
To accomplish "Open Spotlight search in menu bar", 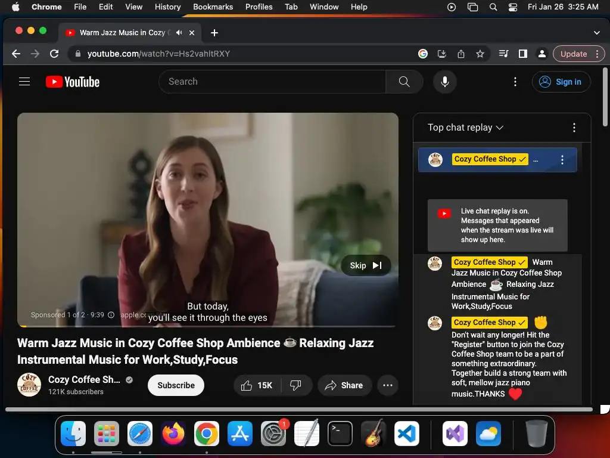I will pyautogui.click(x=493, y=7).
